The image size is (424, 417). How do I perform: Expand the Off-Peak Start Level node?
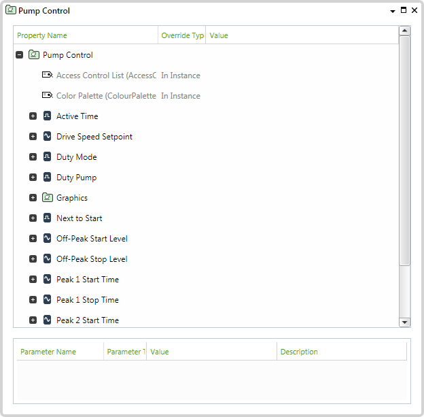click(x=33, y=239)
